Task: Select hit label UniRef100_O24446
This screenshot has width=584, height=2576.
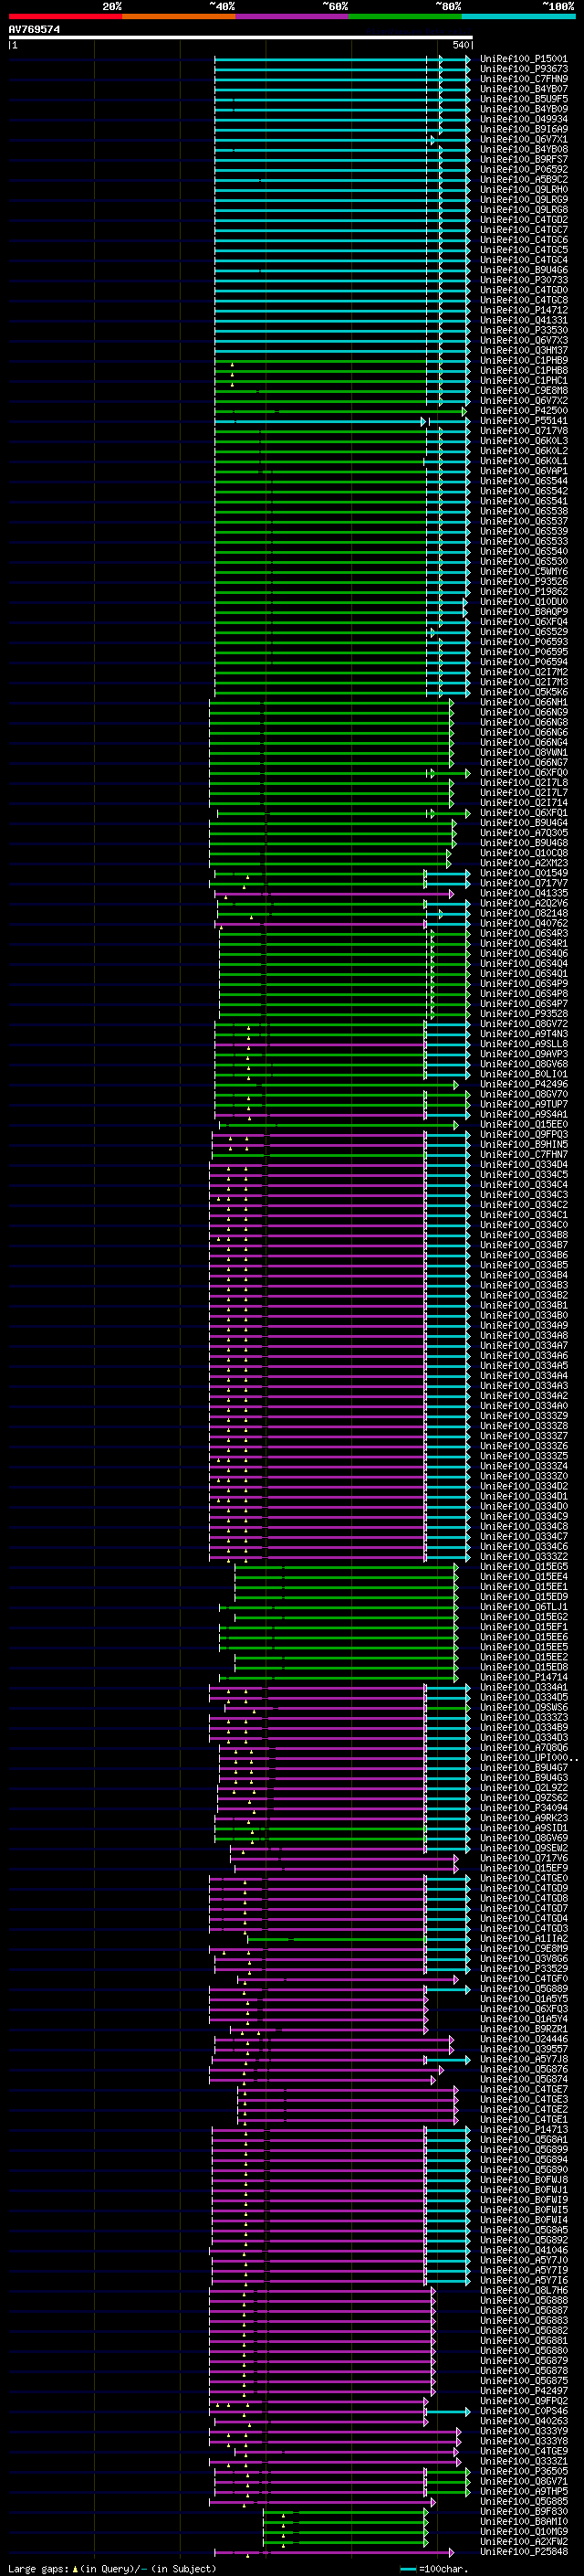Action: click(x=524, y=2038)
